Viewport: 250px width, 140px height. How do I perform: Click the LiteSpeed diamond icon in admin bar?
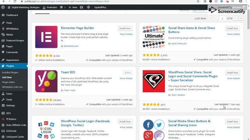[x=89, y=7]
